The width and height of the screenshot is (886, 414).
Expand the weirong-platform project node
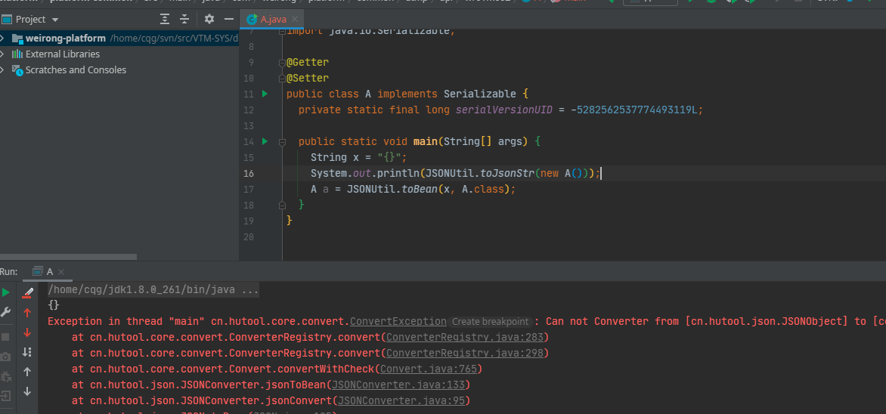(3, 39)
